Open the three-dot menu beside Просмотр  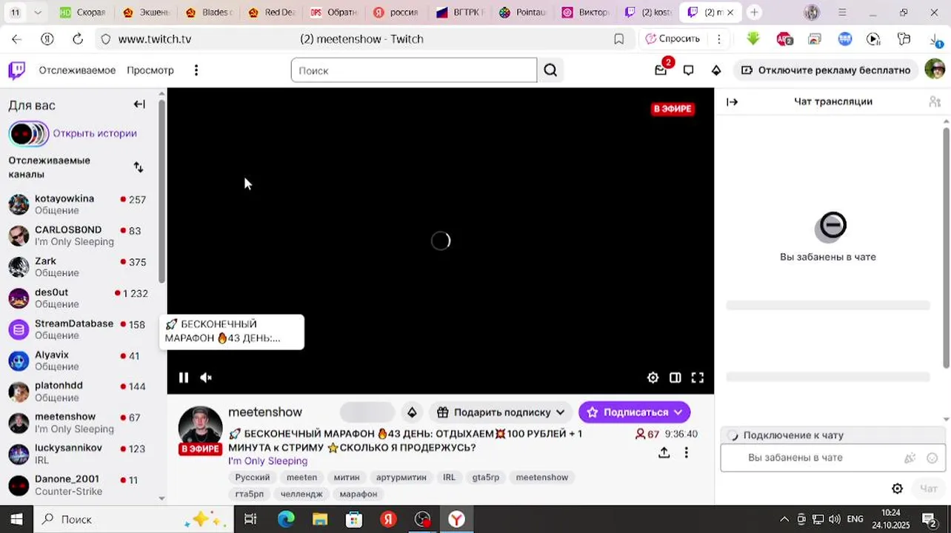(196, 70)
